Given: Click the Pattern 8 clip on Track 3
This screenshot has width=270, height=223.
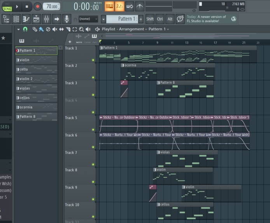Looking at the screenshot, I should pyautogui.click(x=185, y=89).
